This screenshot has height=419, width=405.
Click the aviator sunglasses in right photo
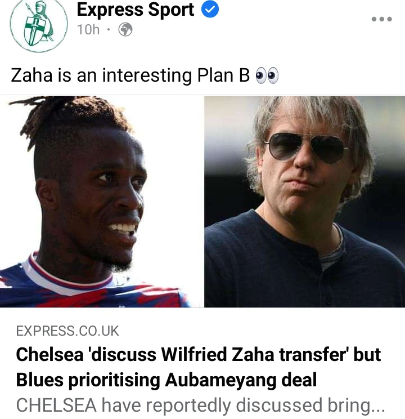(x=306, y=148)
